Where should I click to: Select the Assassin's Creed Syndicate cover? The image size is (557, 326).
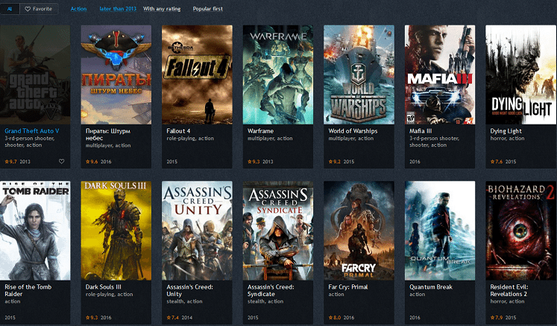click(x=278, y=231)
